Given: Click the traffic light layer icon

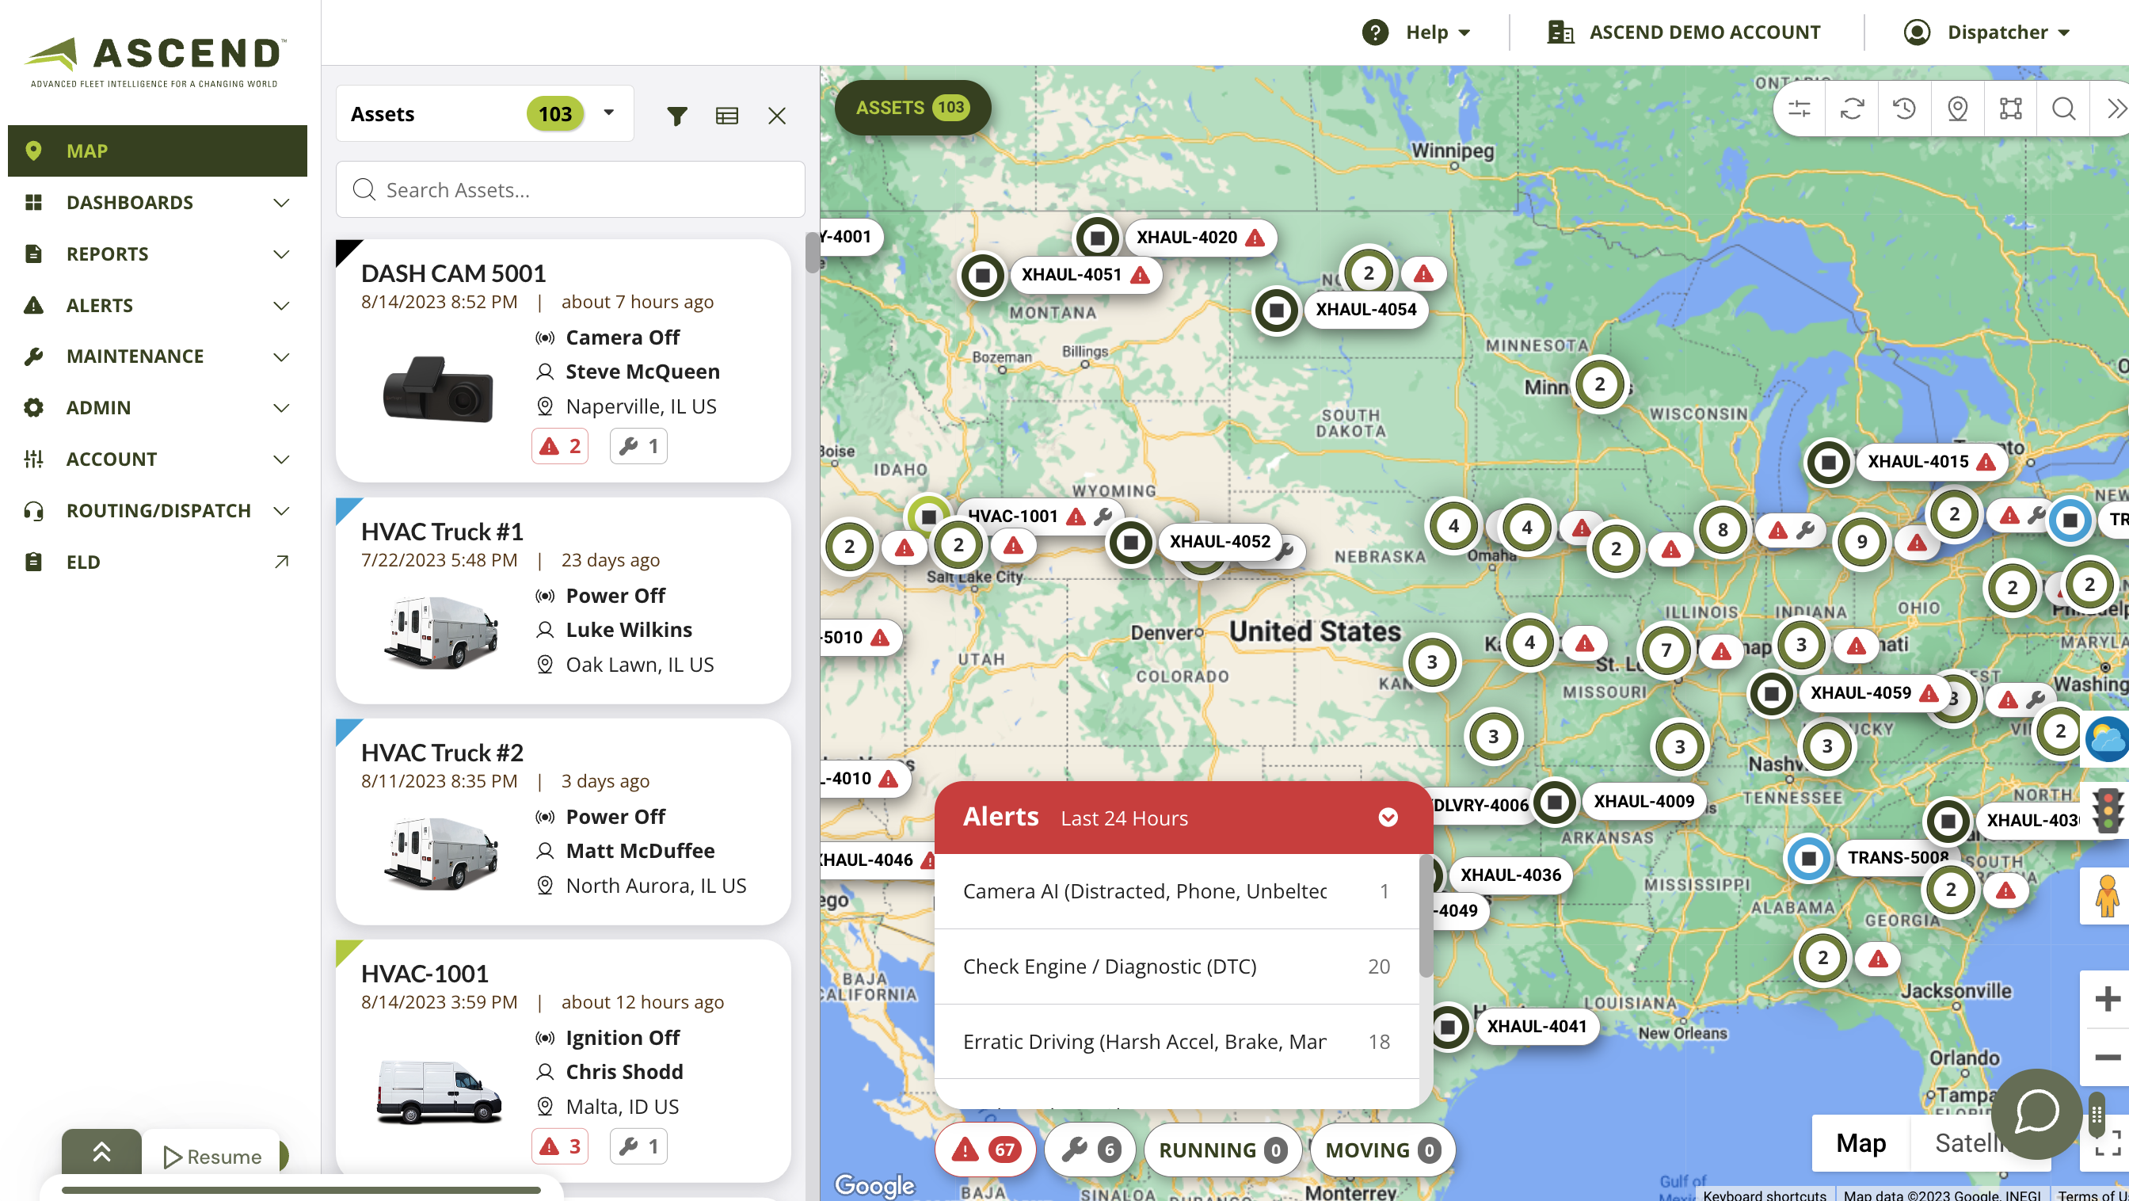Looking at the screenshot, I should (x=2107, y=810).
